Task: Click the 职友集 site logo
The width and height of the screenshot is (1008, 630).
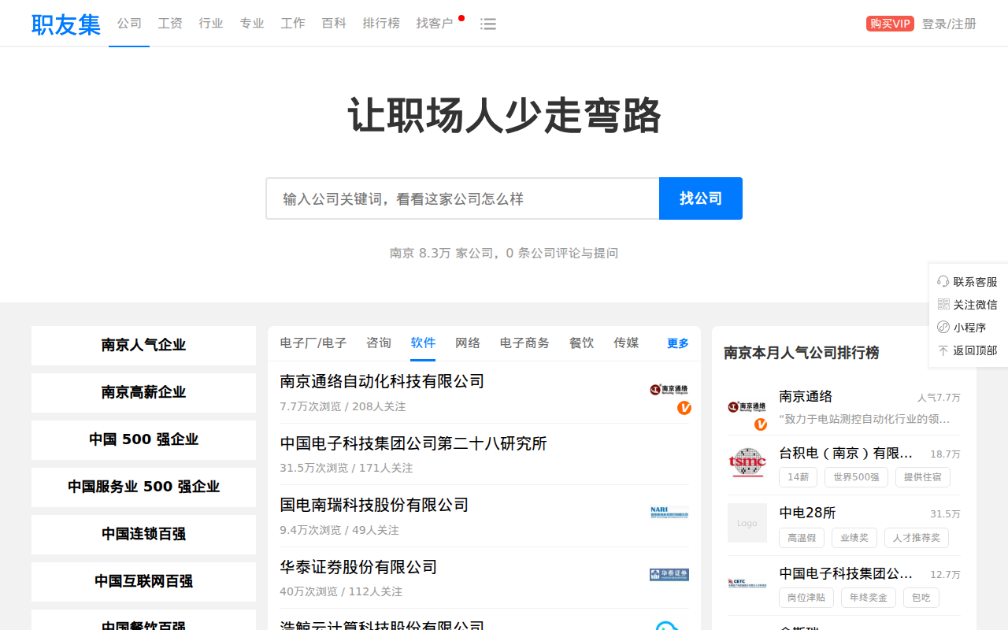Action: coord(66,24)
